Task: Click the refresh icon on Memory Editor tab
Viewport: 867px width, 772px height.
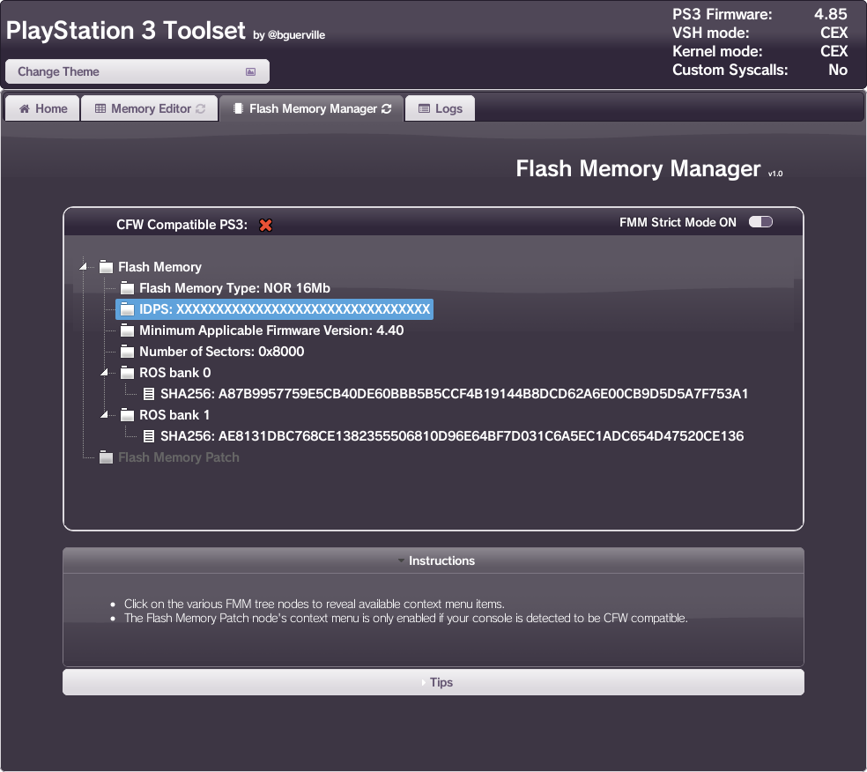Action: pyautogui.click(x=200, y=109)
